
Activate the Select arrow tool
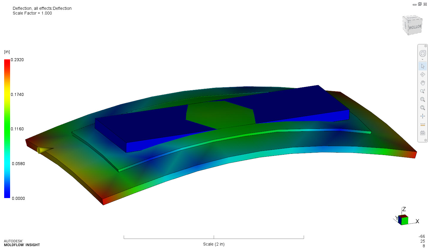(422, 66)
